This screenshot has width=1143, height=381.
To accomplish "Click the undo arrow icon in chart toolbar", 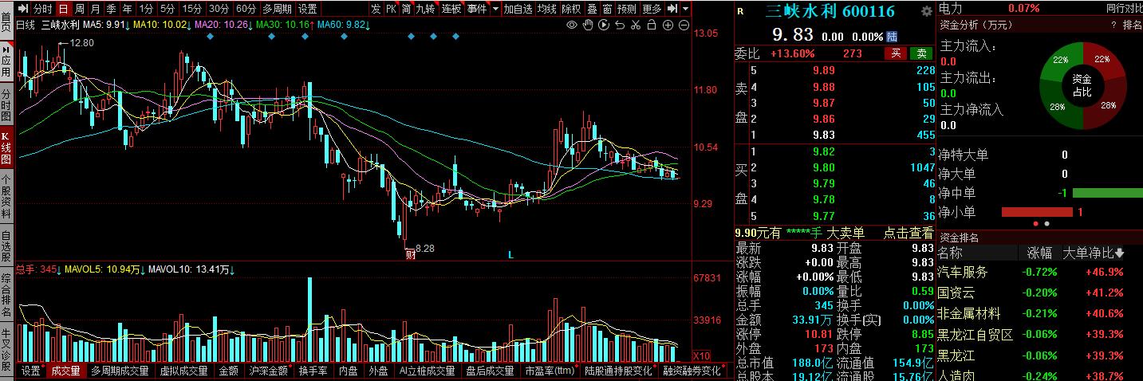I will (x=620, y=26).
